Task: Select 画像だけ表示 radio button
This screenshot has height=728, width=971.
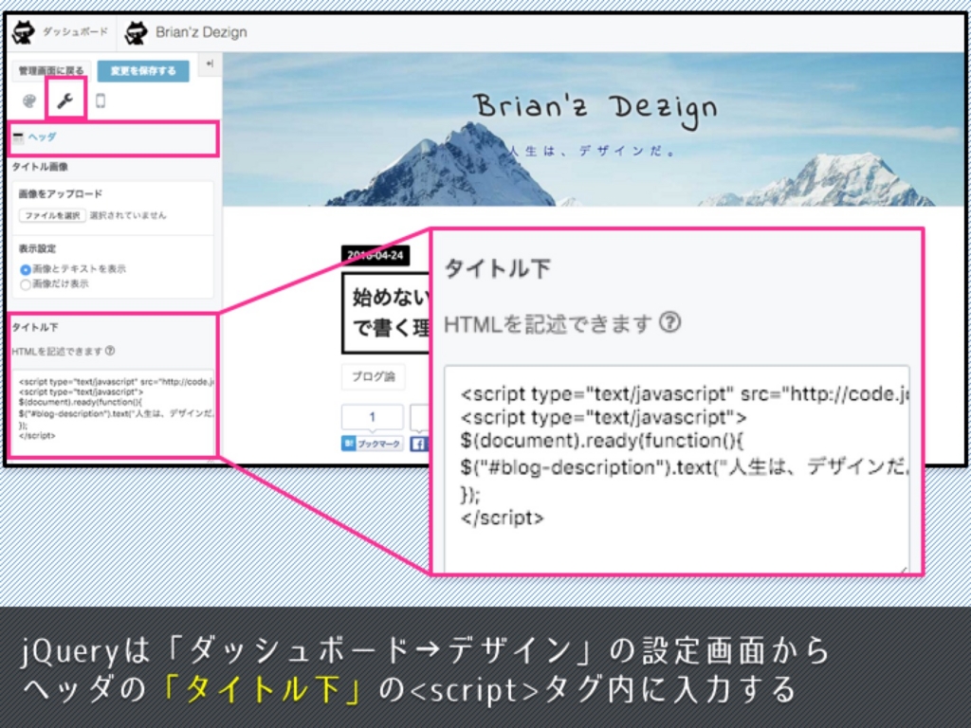Action: (x=26, y=284)
